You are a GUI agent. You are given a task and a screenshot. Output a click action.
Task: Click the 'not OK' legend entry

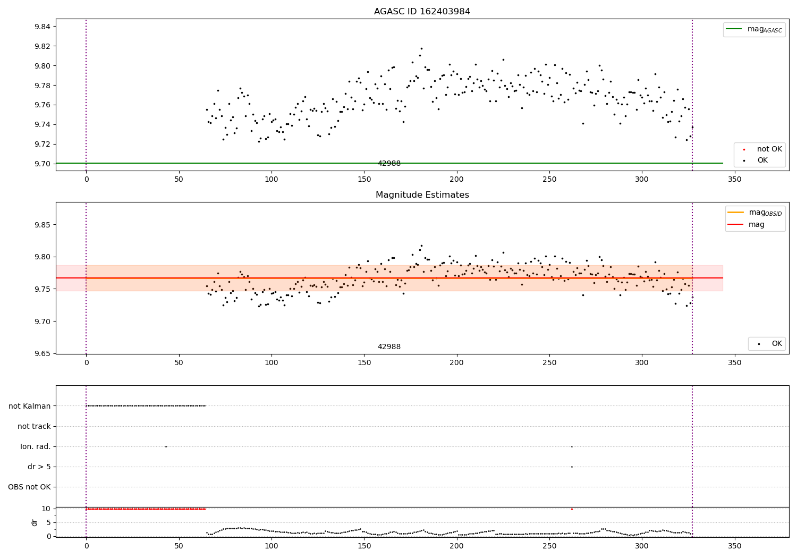coord(763,149)
